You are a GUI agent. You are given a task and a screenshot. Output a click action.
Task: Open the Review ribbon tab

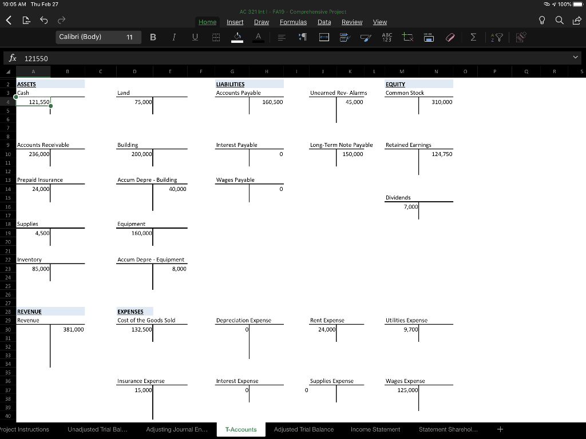coord(352,22)
